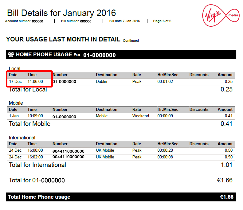This screenshot has width=243, height=210.
Task: Click 'Total for Local' label
Action: (28, 90)
